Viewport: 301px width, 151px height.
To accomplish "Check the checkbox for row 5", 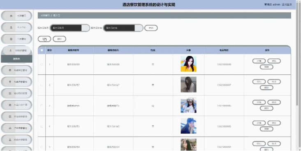I will 42,147.
